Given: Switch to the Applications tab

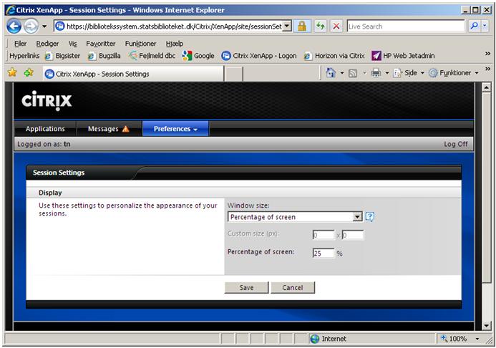Looking at the screenshot, I should [45, 129].
